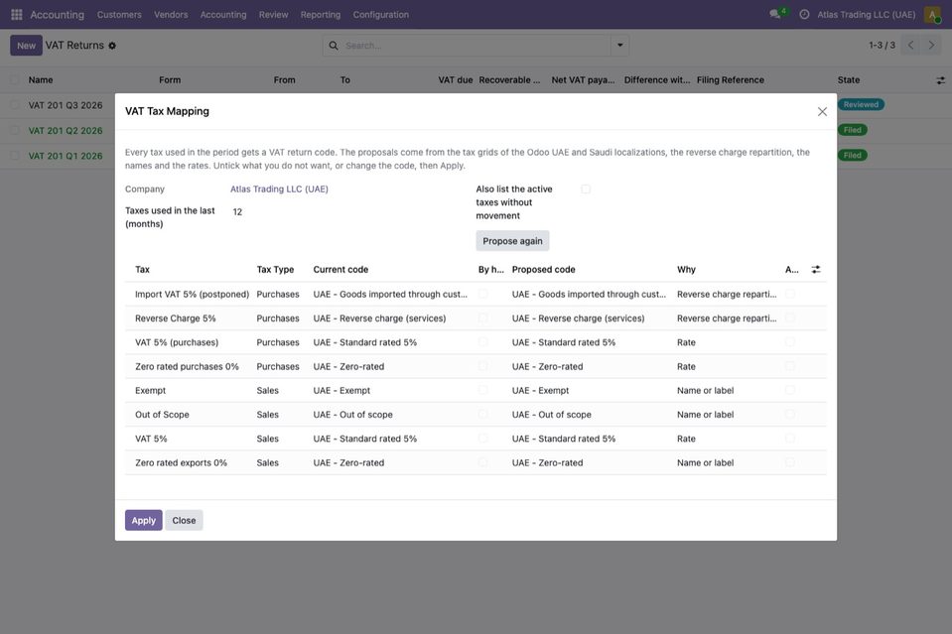Click the Reviewed state badge
The width and height of the screenshot is (952, 634).
861,105
